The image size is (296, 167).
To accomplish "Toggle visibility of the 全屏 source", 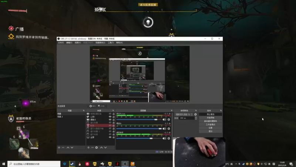I will pos(110,137).
